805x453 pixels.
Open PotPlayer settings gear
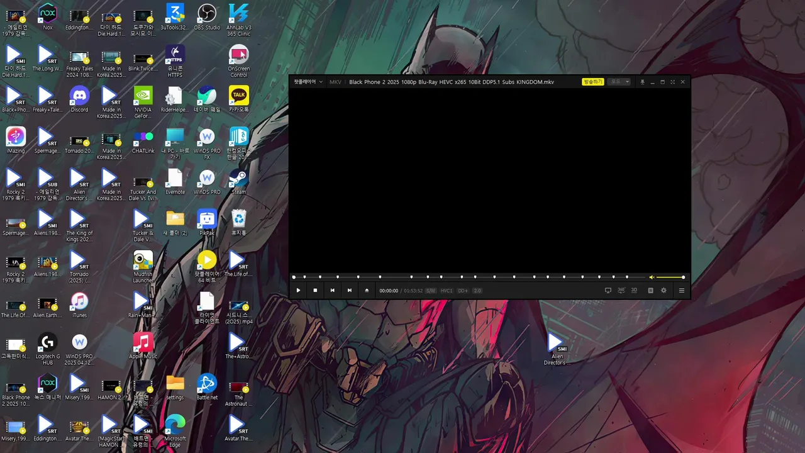pyautogui.click(x=663, y=291)
